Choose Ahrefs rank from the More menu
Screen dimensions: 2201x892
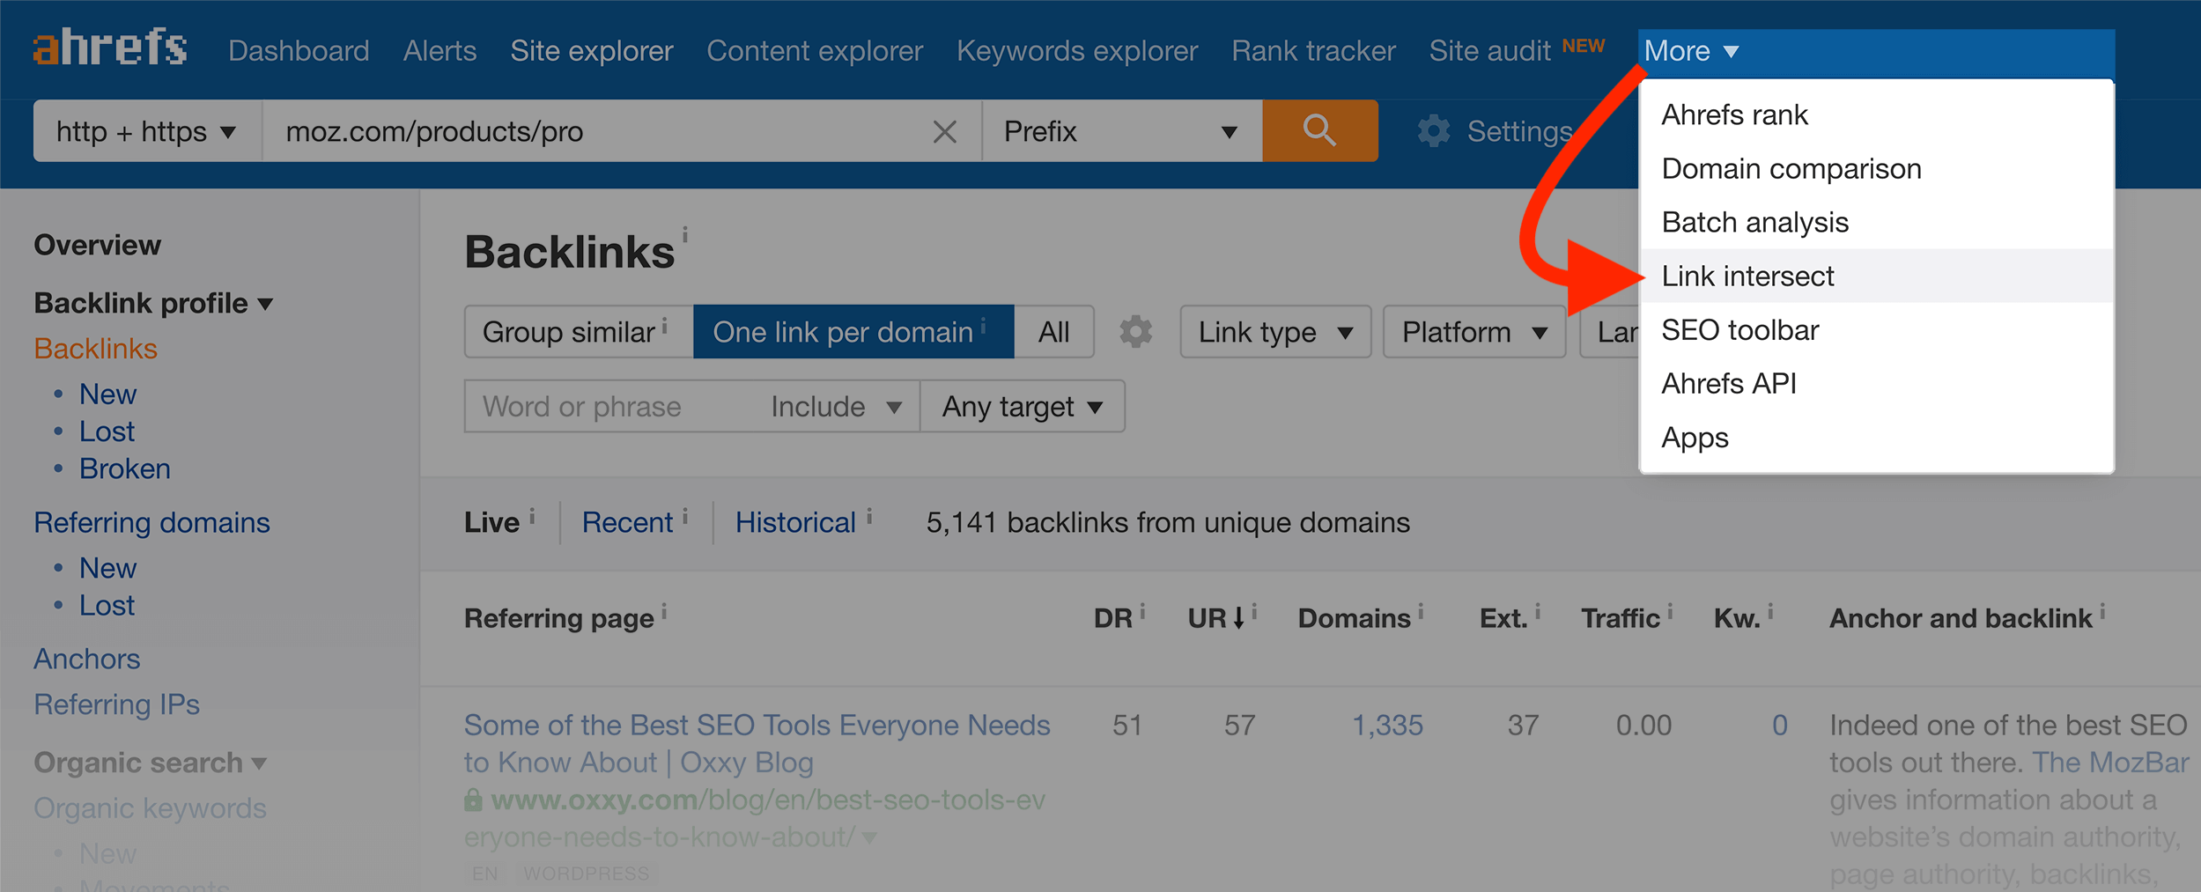pos(1876,115)
